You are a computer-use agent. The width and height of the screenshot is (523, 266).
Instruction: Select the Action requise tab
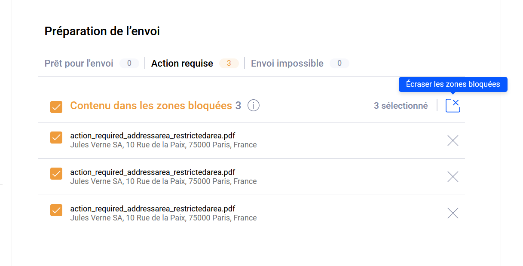coord(182,64)
